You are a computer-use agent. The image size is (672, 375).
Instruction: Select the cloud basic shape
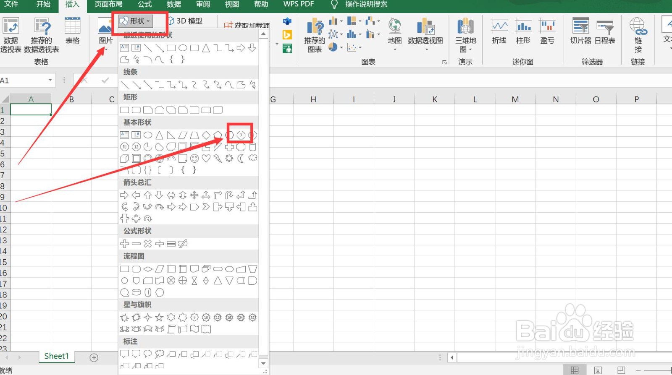tap(252, 158)
